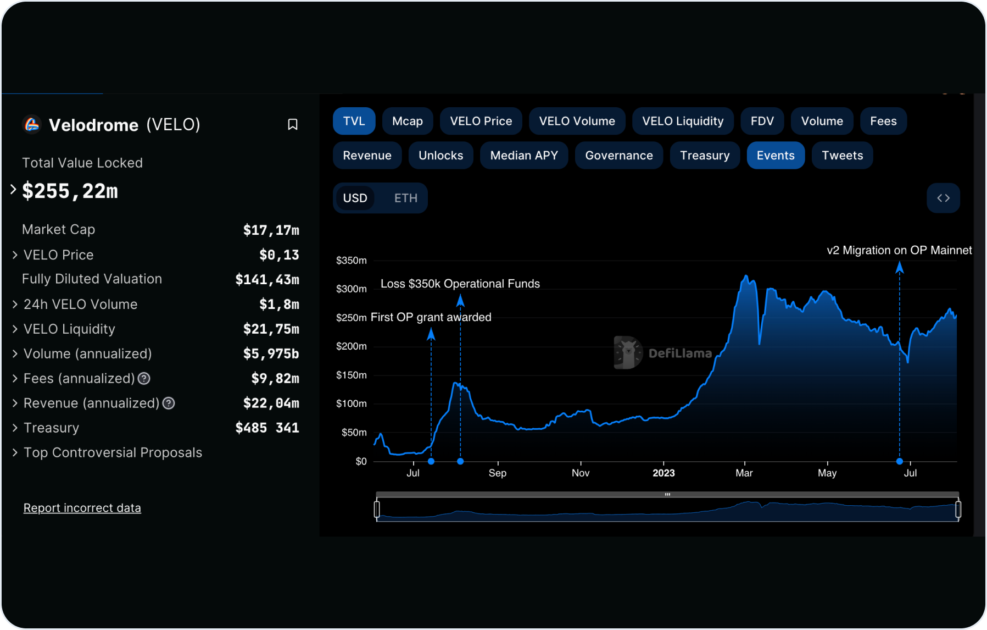Enable the VELO Liquidity metric
This screenshot has width=987, height=630.
(x=683, y=121)
